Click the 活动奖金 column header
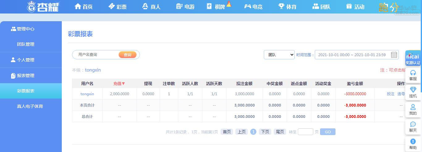 pos(323,84)
